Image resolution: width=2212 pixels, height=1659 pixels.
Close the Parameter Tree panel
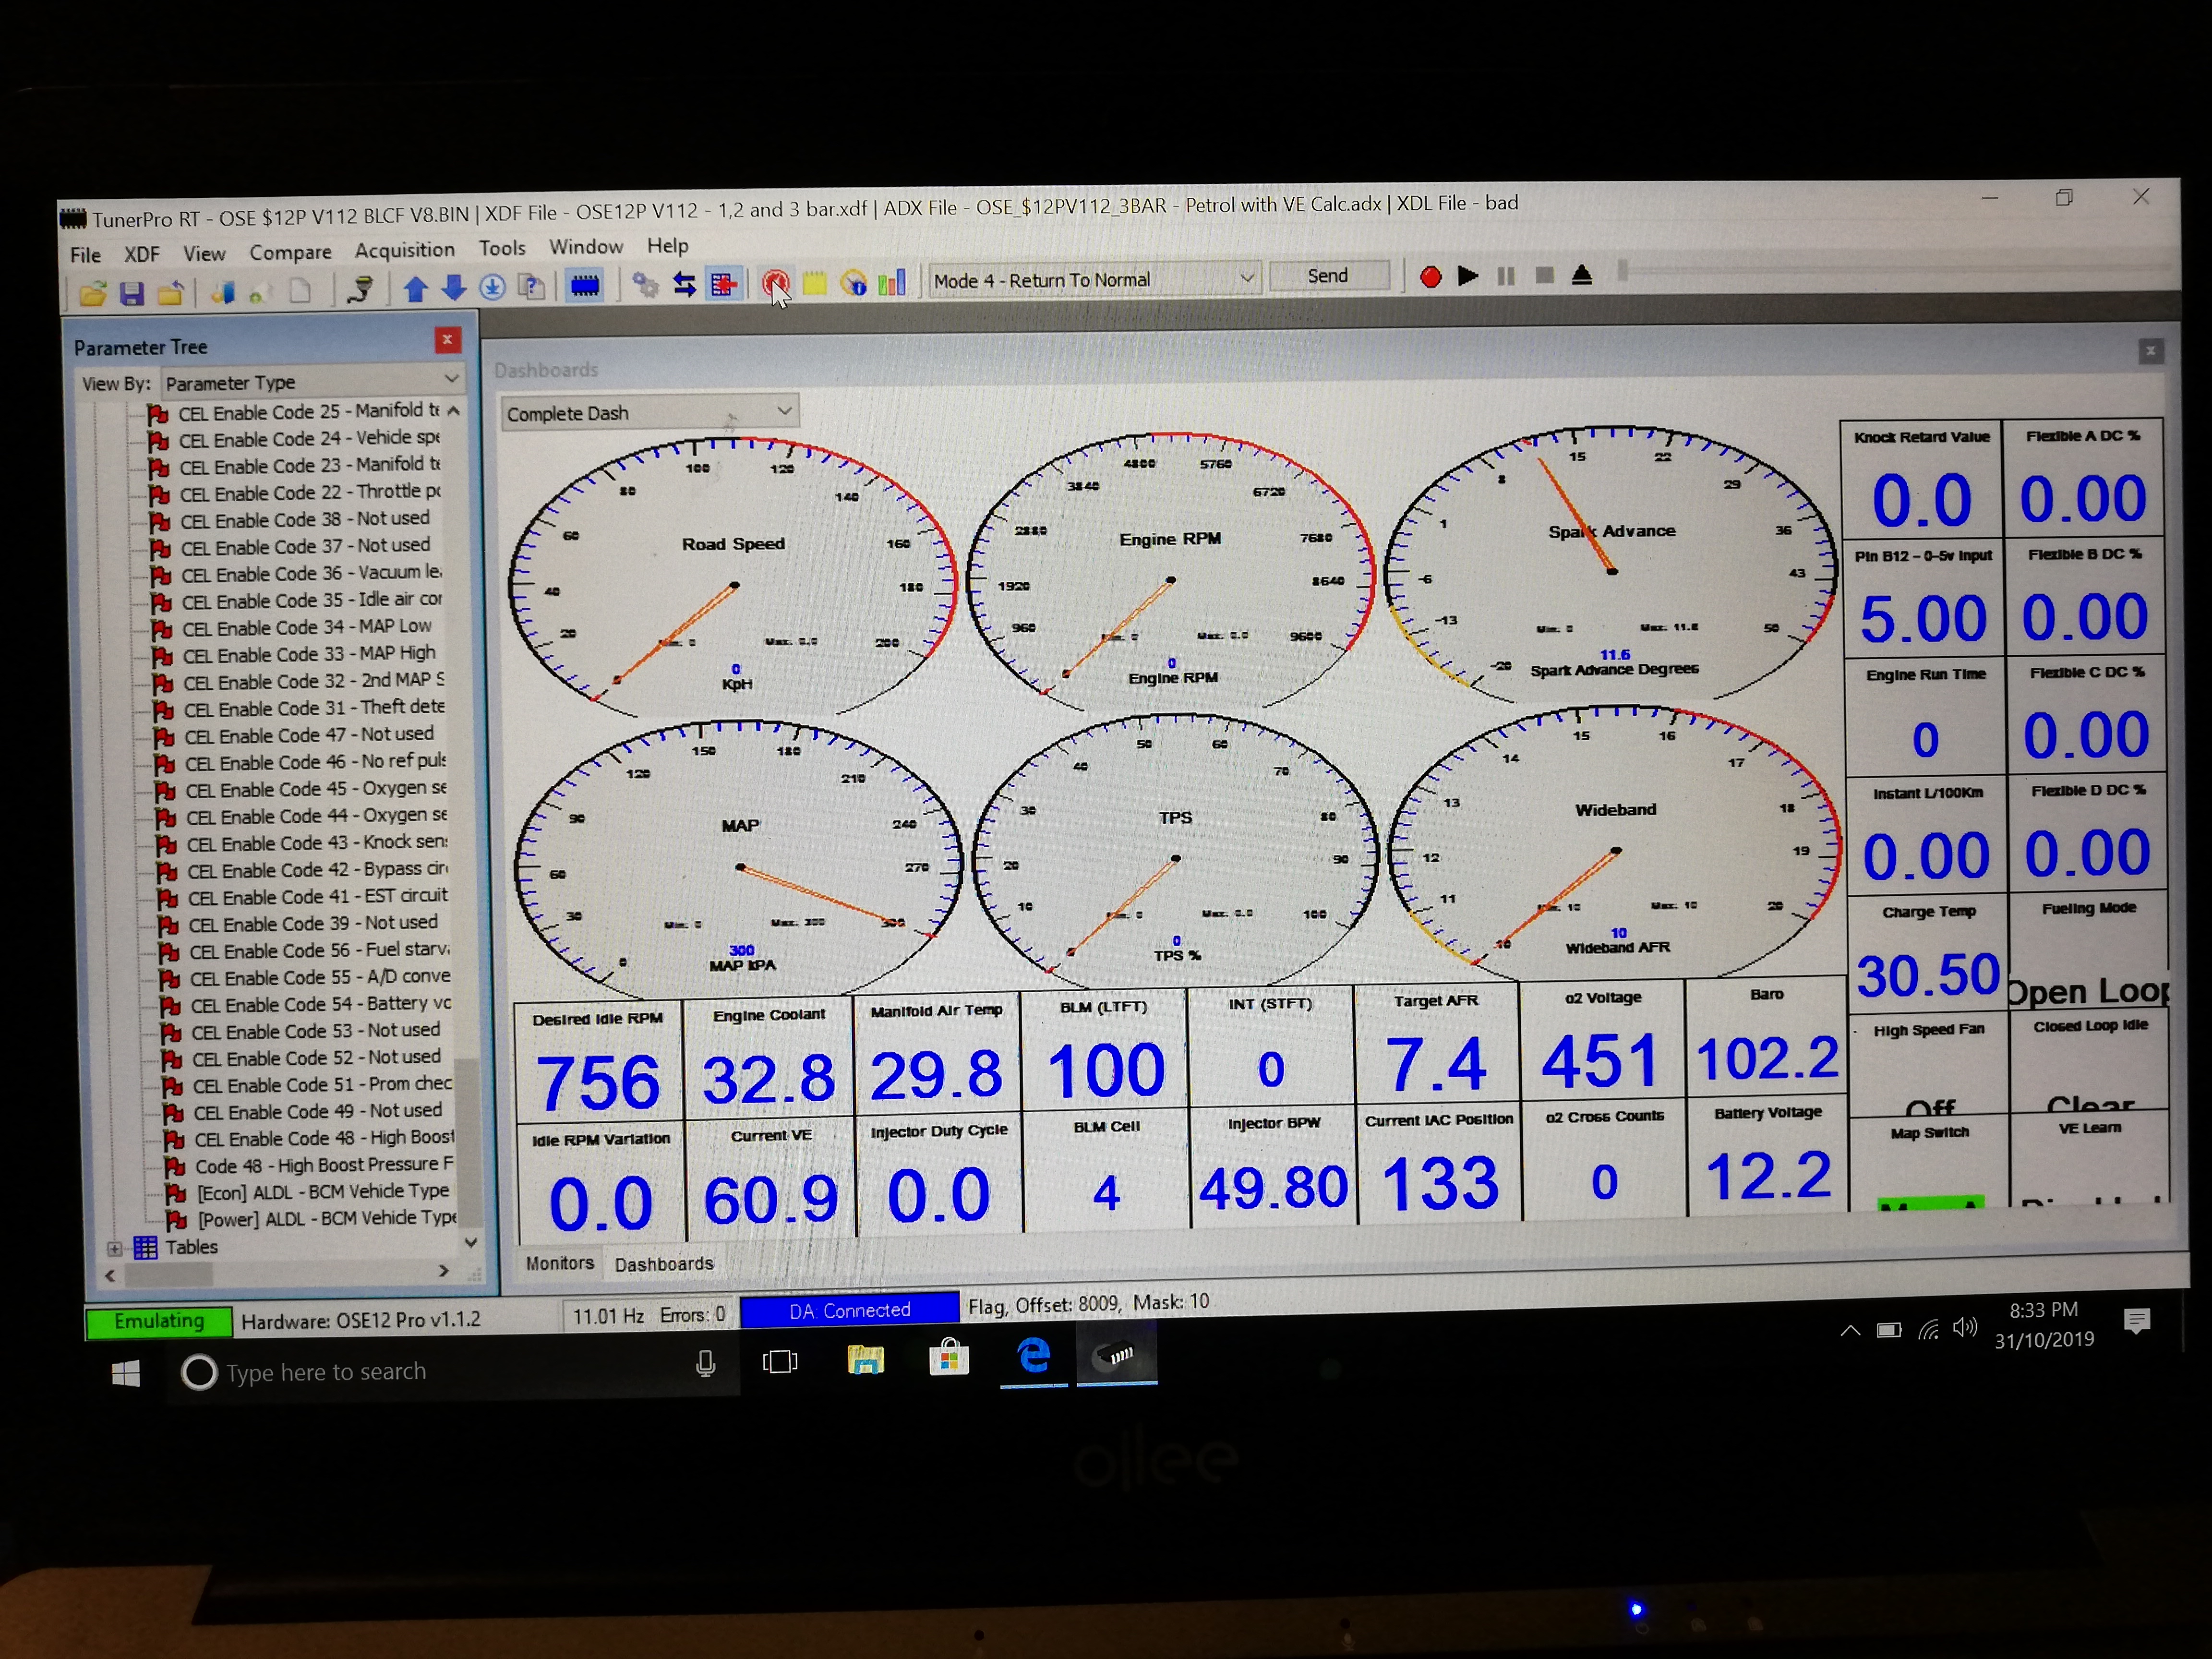[x=447, y=340]
